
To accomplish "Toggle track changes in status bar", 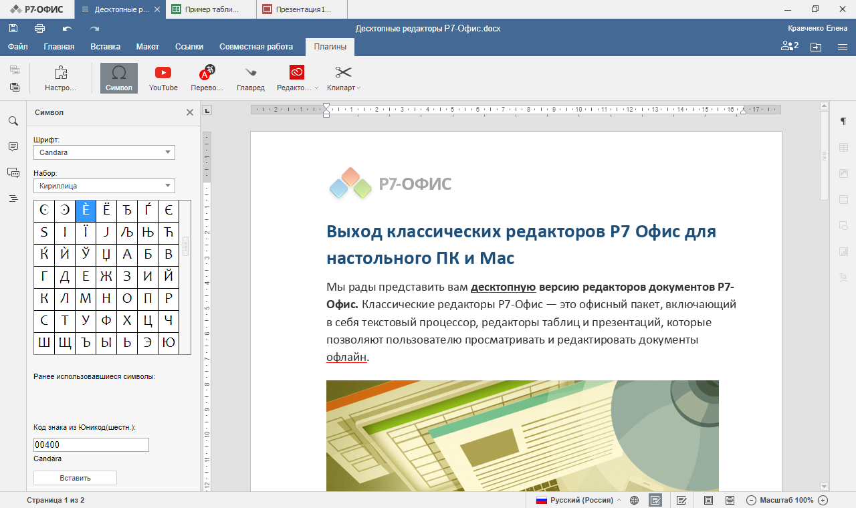I will (x=681, y=500).
